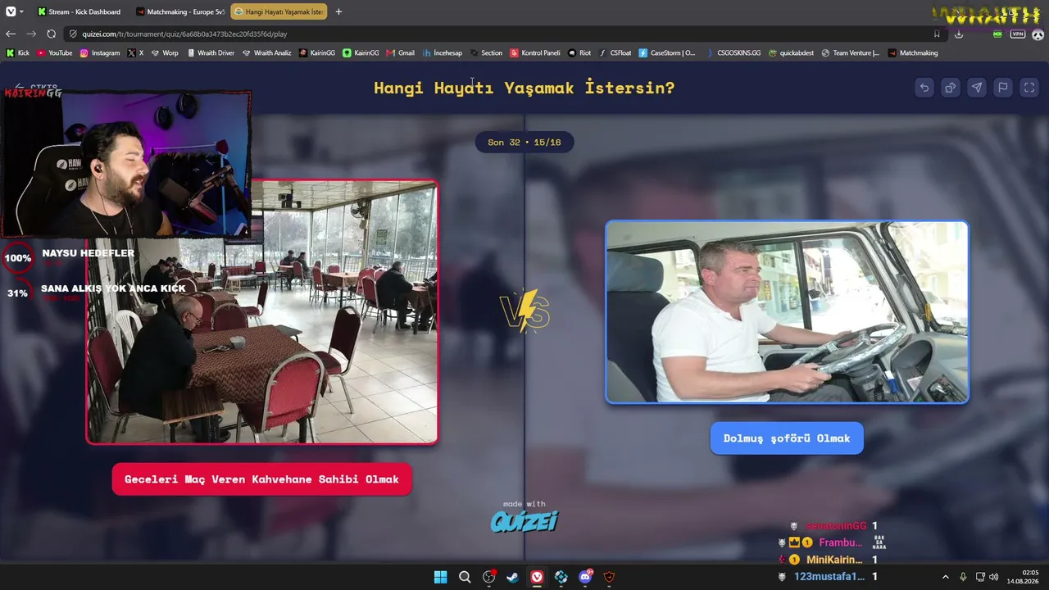Select the coffeehouse photo card
Screen dimensions: 1049x590
tap(262, 311)
